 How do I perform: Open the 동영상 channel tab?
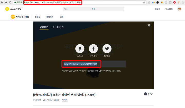pyautogui.click(x=38, y=17)
